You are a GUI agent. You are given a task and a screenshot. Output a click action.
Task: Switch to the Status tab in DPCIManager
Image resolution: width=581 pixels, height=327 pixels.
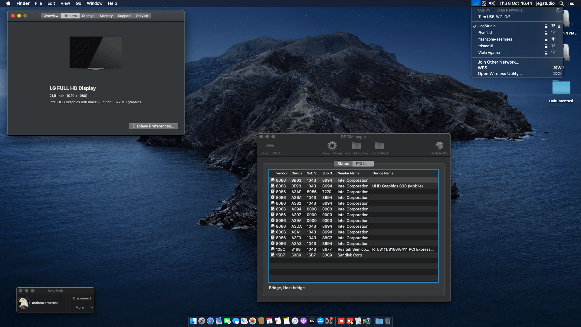[343, 163]
